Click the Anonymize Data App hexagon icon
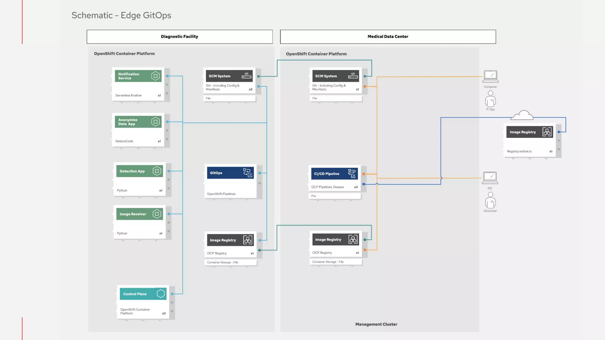Viewport: 605px width, 340px height. 155,122
